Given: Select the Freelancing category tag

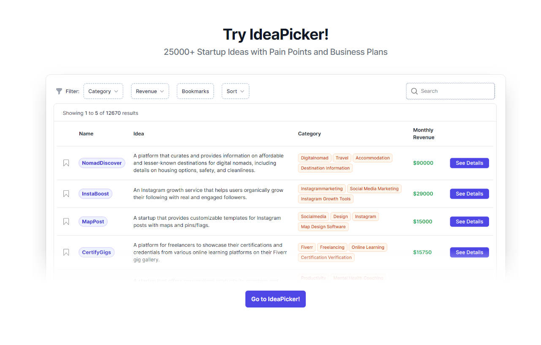Looking at the screenshot, I should tap(332, 247).
